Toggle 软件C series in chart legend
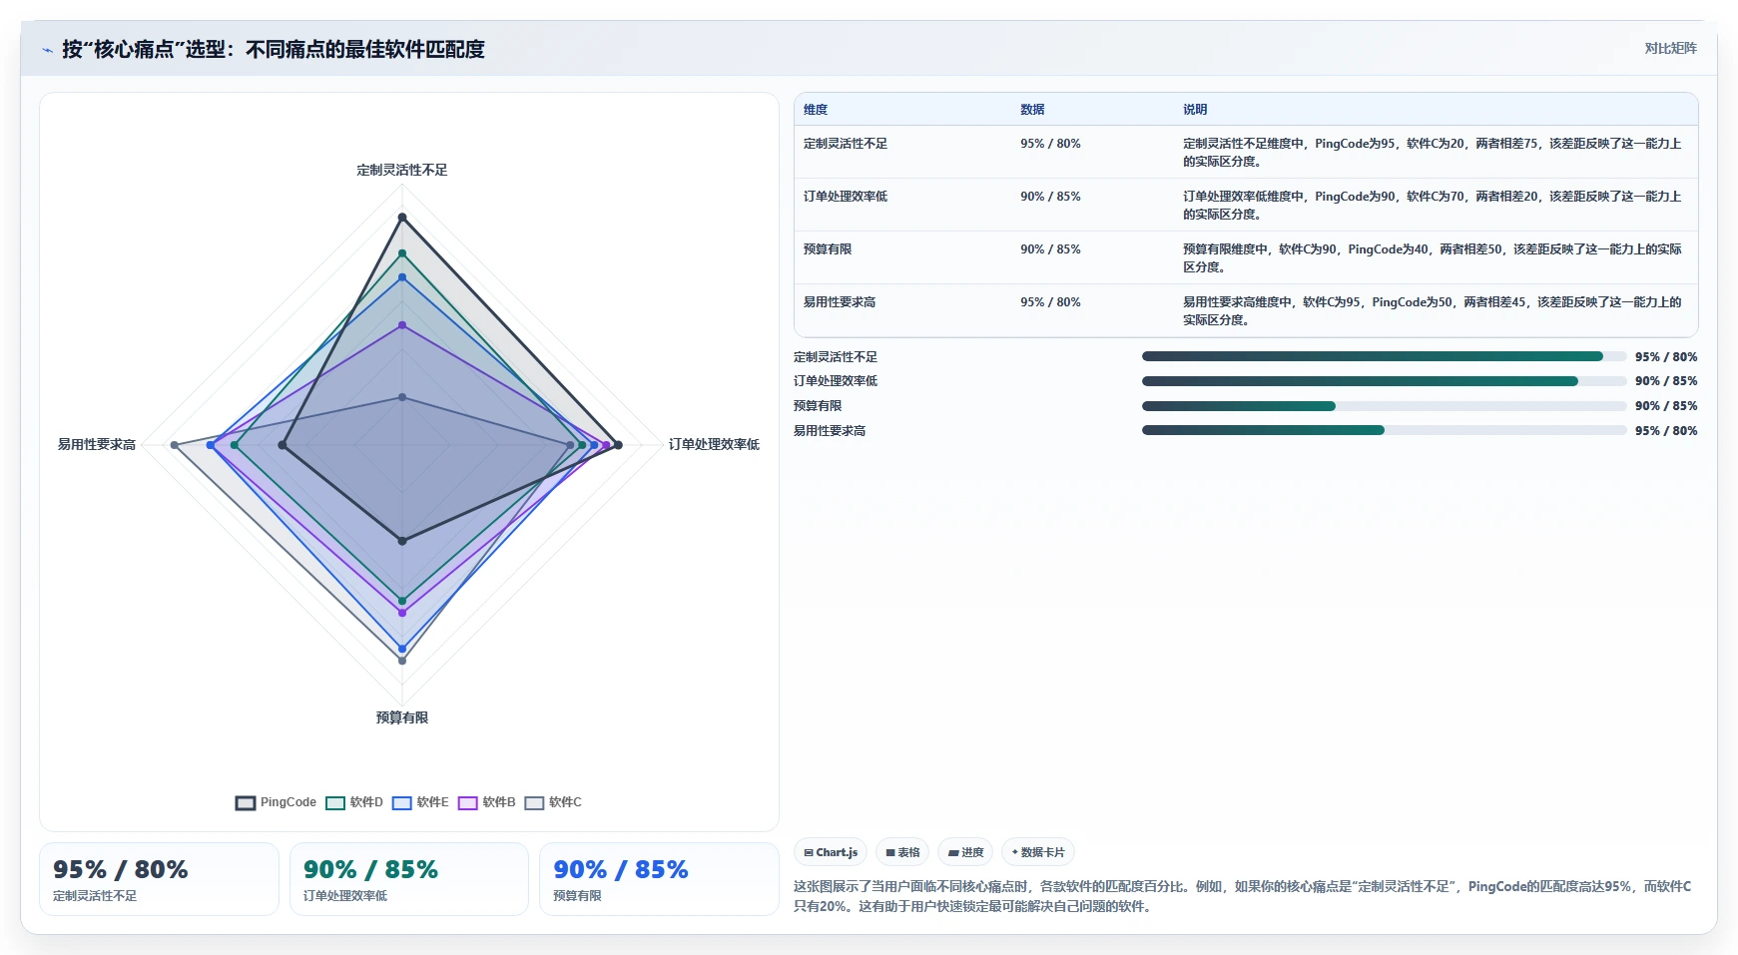This screenshot has width=1738, height=955. [x=554, y=802]
